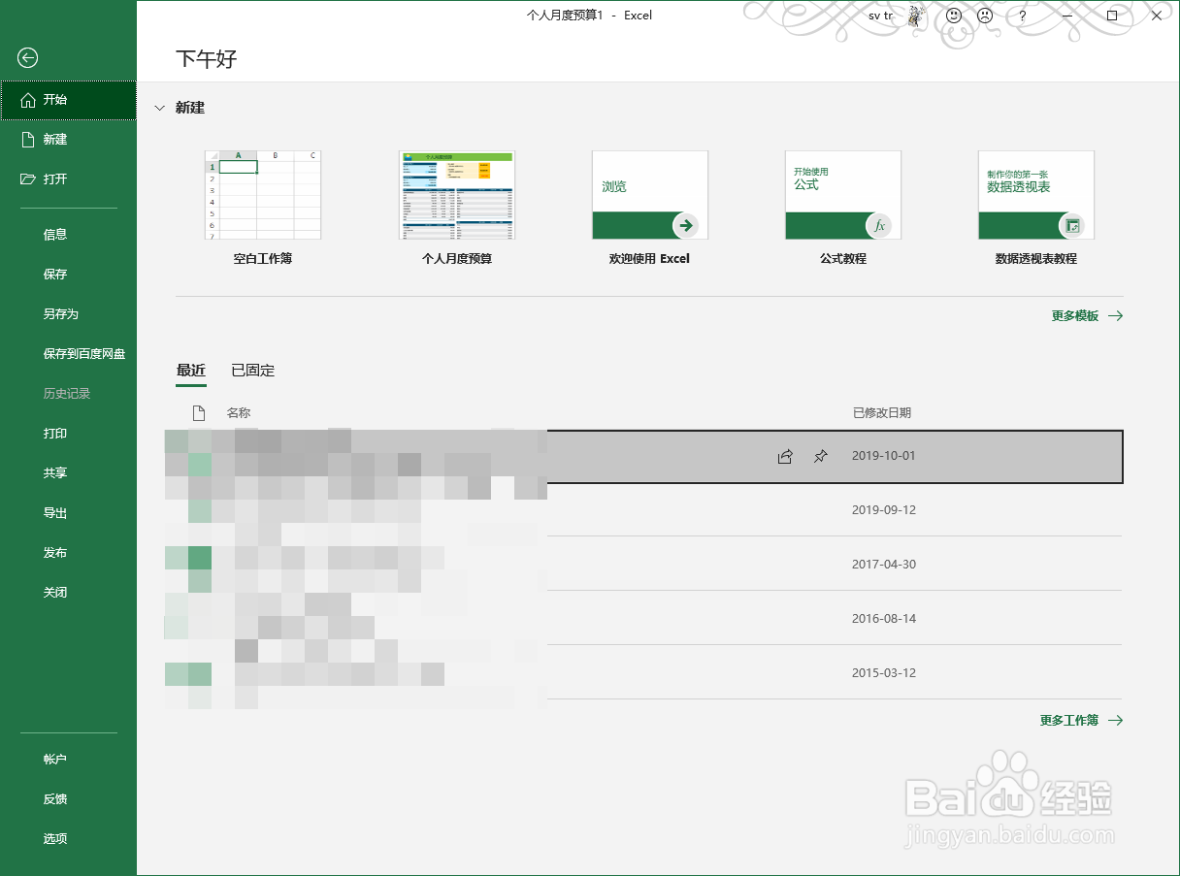This screenshot has height=876, width=1180.
Task: Click the 更多模板 link text
Action: pyautogui.click(x=1075, y=316)
